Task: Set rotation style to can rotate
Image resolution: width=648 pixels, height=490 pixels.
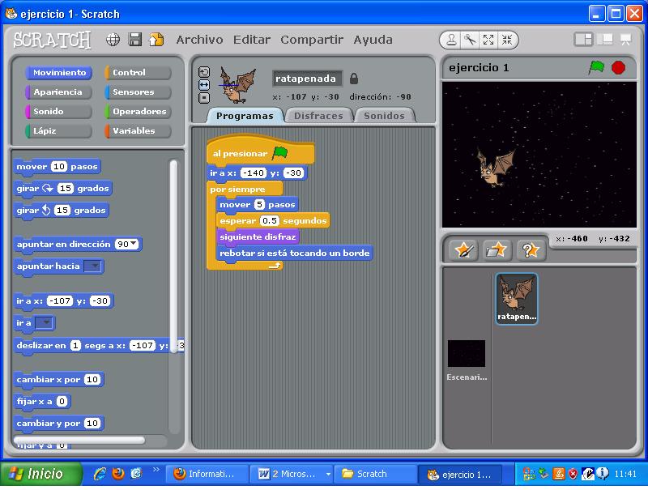Action: [204, 71]
